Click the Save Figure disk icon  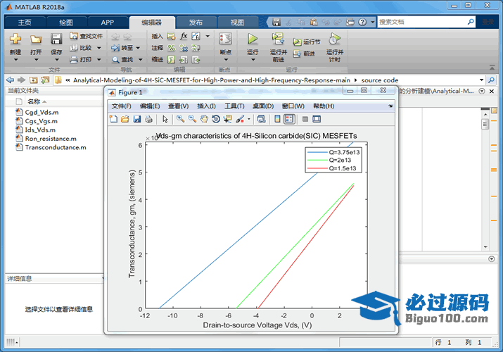pyautogui.click(x=136, y=119)
